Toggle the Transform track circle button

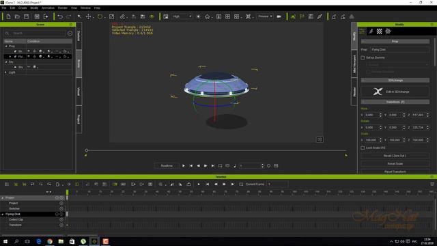pos(61,225)
